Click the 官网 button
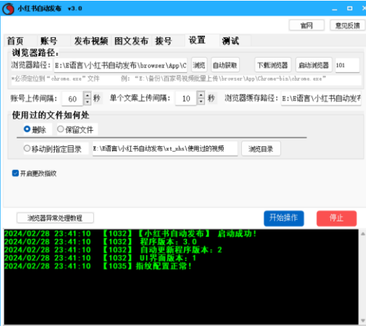This screenshot has width=366, height=326. tap(306, 25)
